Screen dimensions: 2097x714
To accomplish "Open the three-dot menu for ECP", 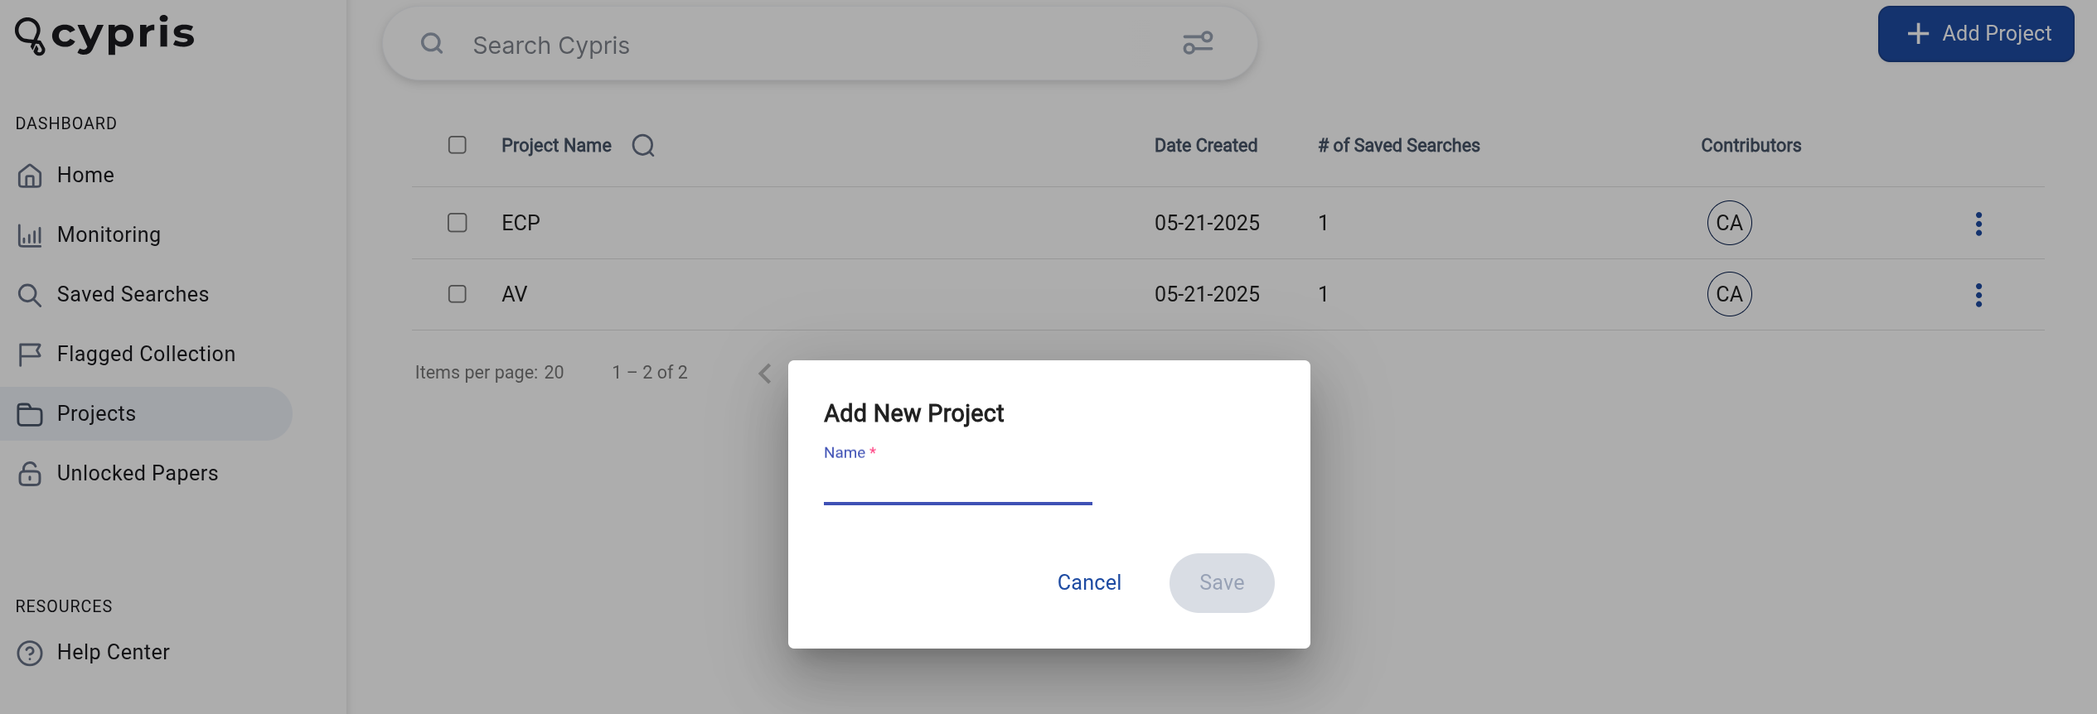I will (x=1978, y=224).
